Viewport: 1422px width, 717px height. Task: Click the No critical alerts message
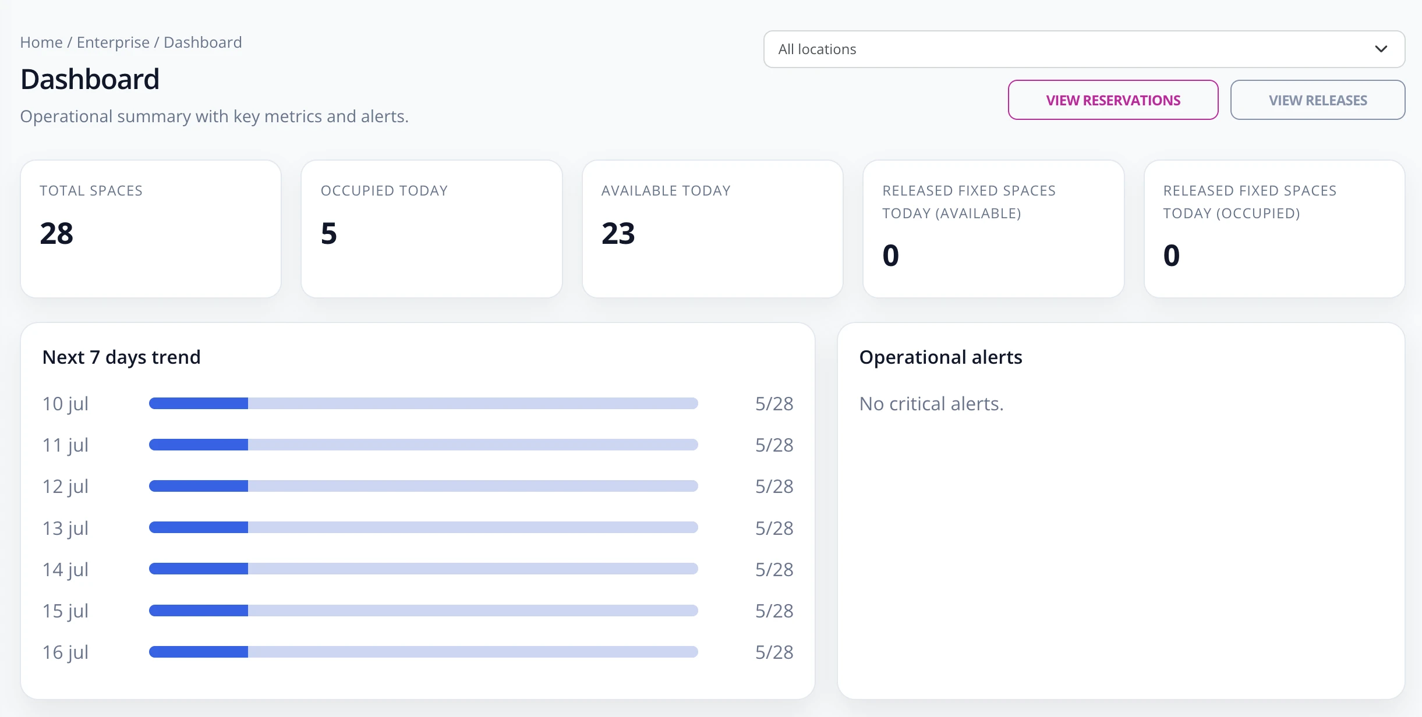pyautogui.click(x=931, y=404)
